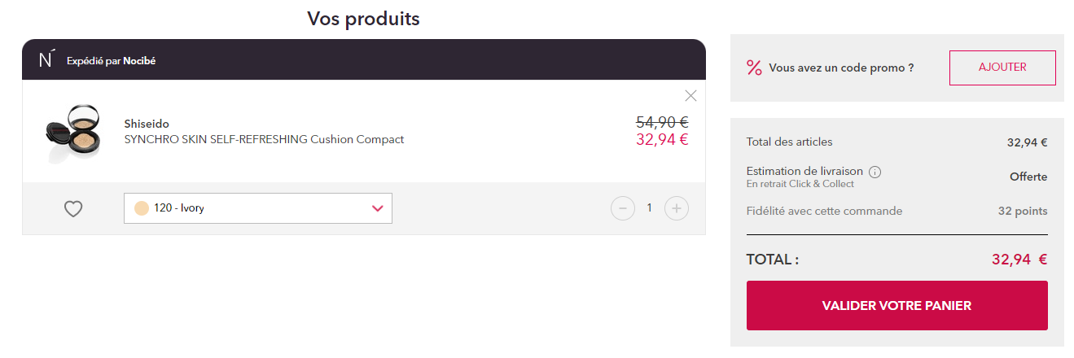Increase quantity with the plus button

677,208
